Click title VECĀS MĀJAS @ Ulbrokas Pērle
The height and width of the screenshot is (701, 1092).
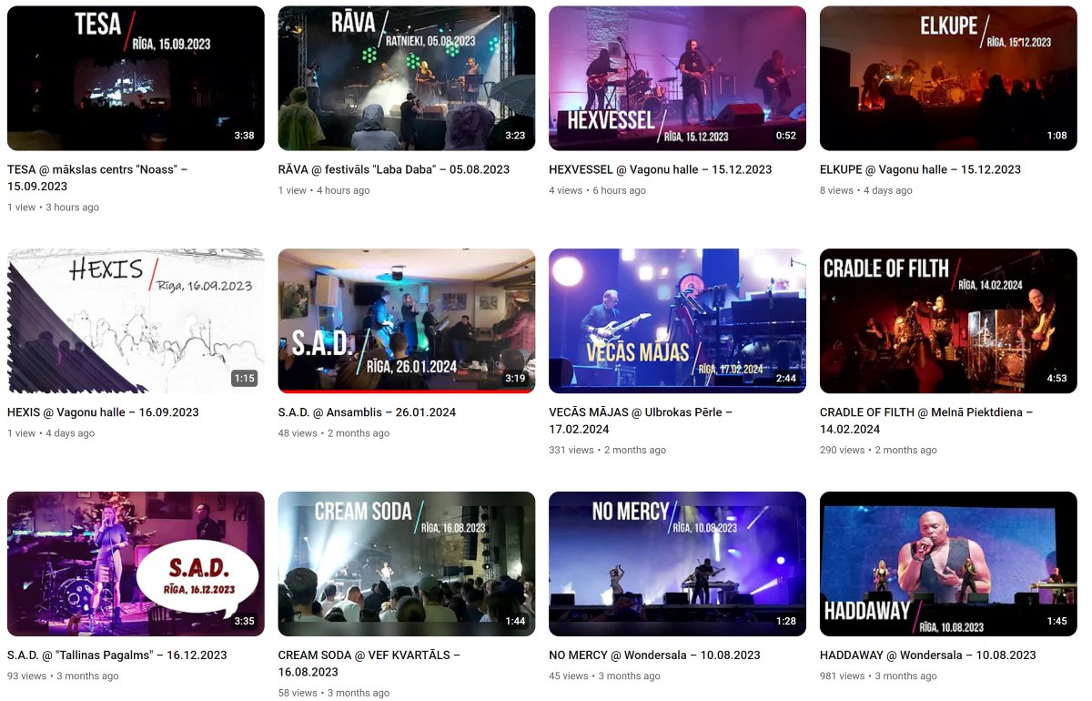pos(641,421)
